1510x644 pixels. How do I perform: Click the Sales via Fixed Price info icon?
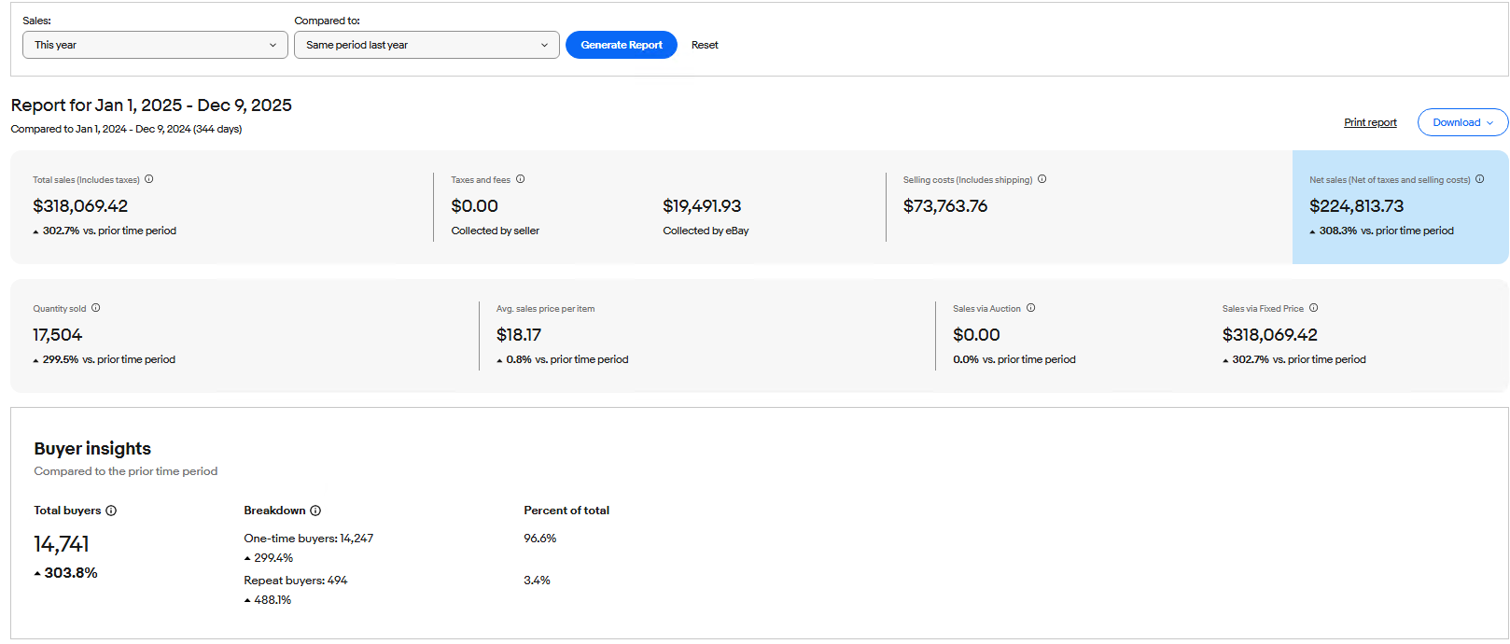1314,308
